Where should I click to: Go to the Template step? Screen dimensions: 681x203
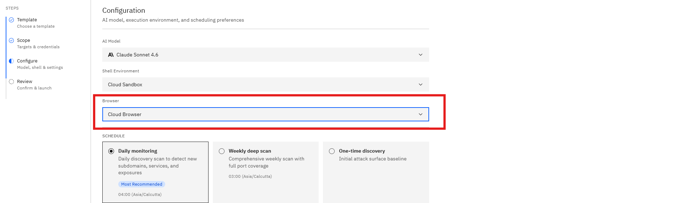coord(36,23)
